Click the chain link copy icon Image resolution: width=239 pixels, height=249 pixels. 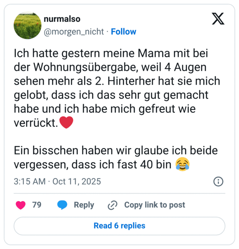113,205
